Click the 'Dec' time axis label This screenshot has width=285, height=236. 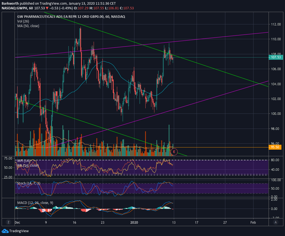[x=18, y=222]
